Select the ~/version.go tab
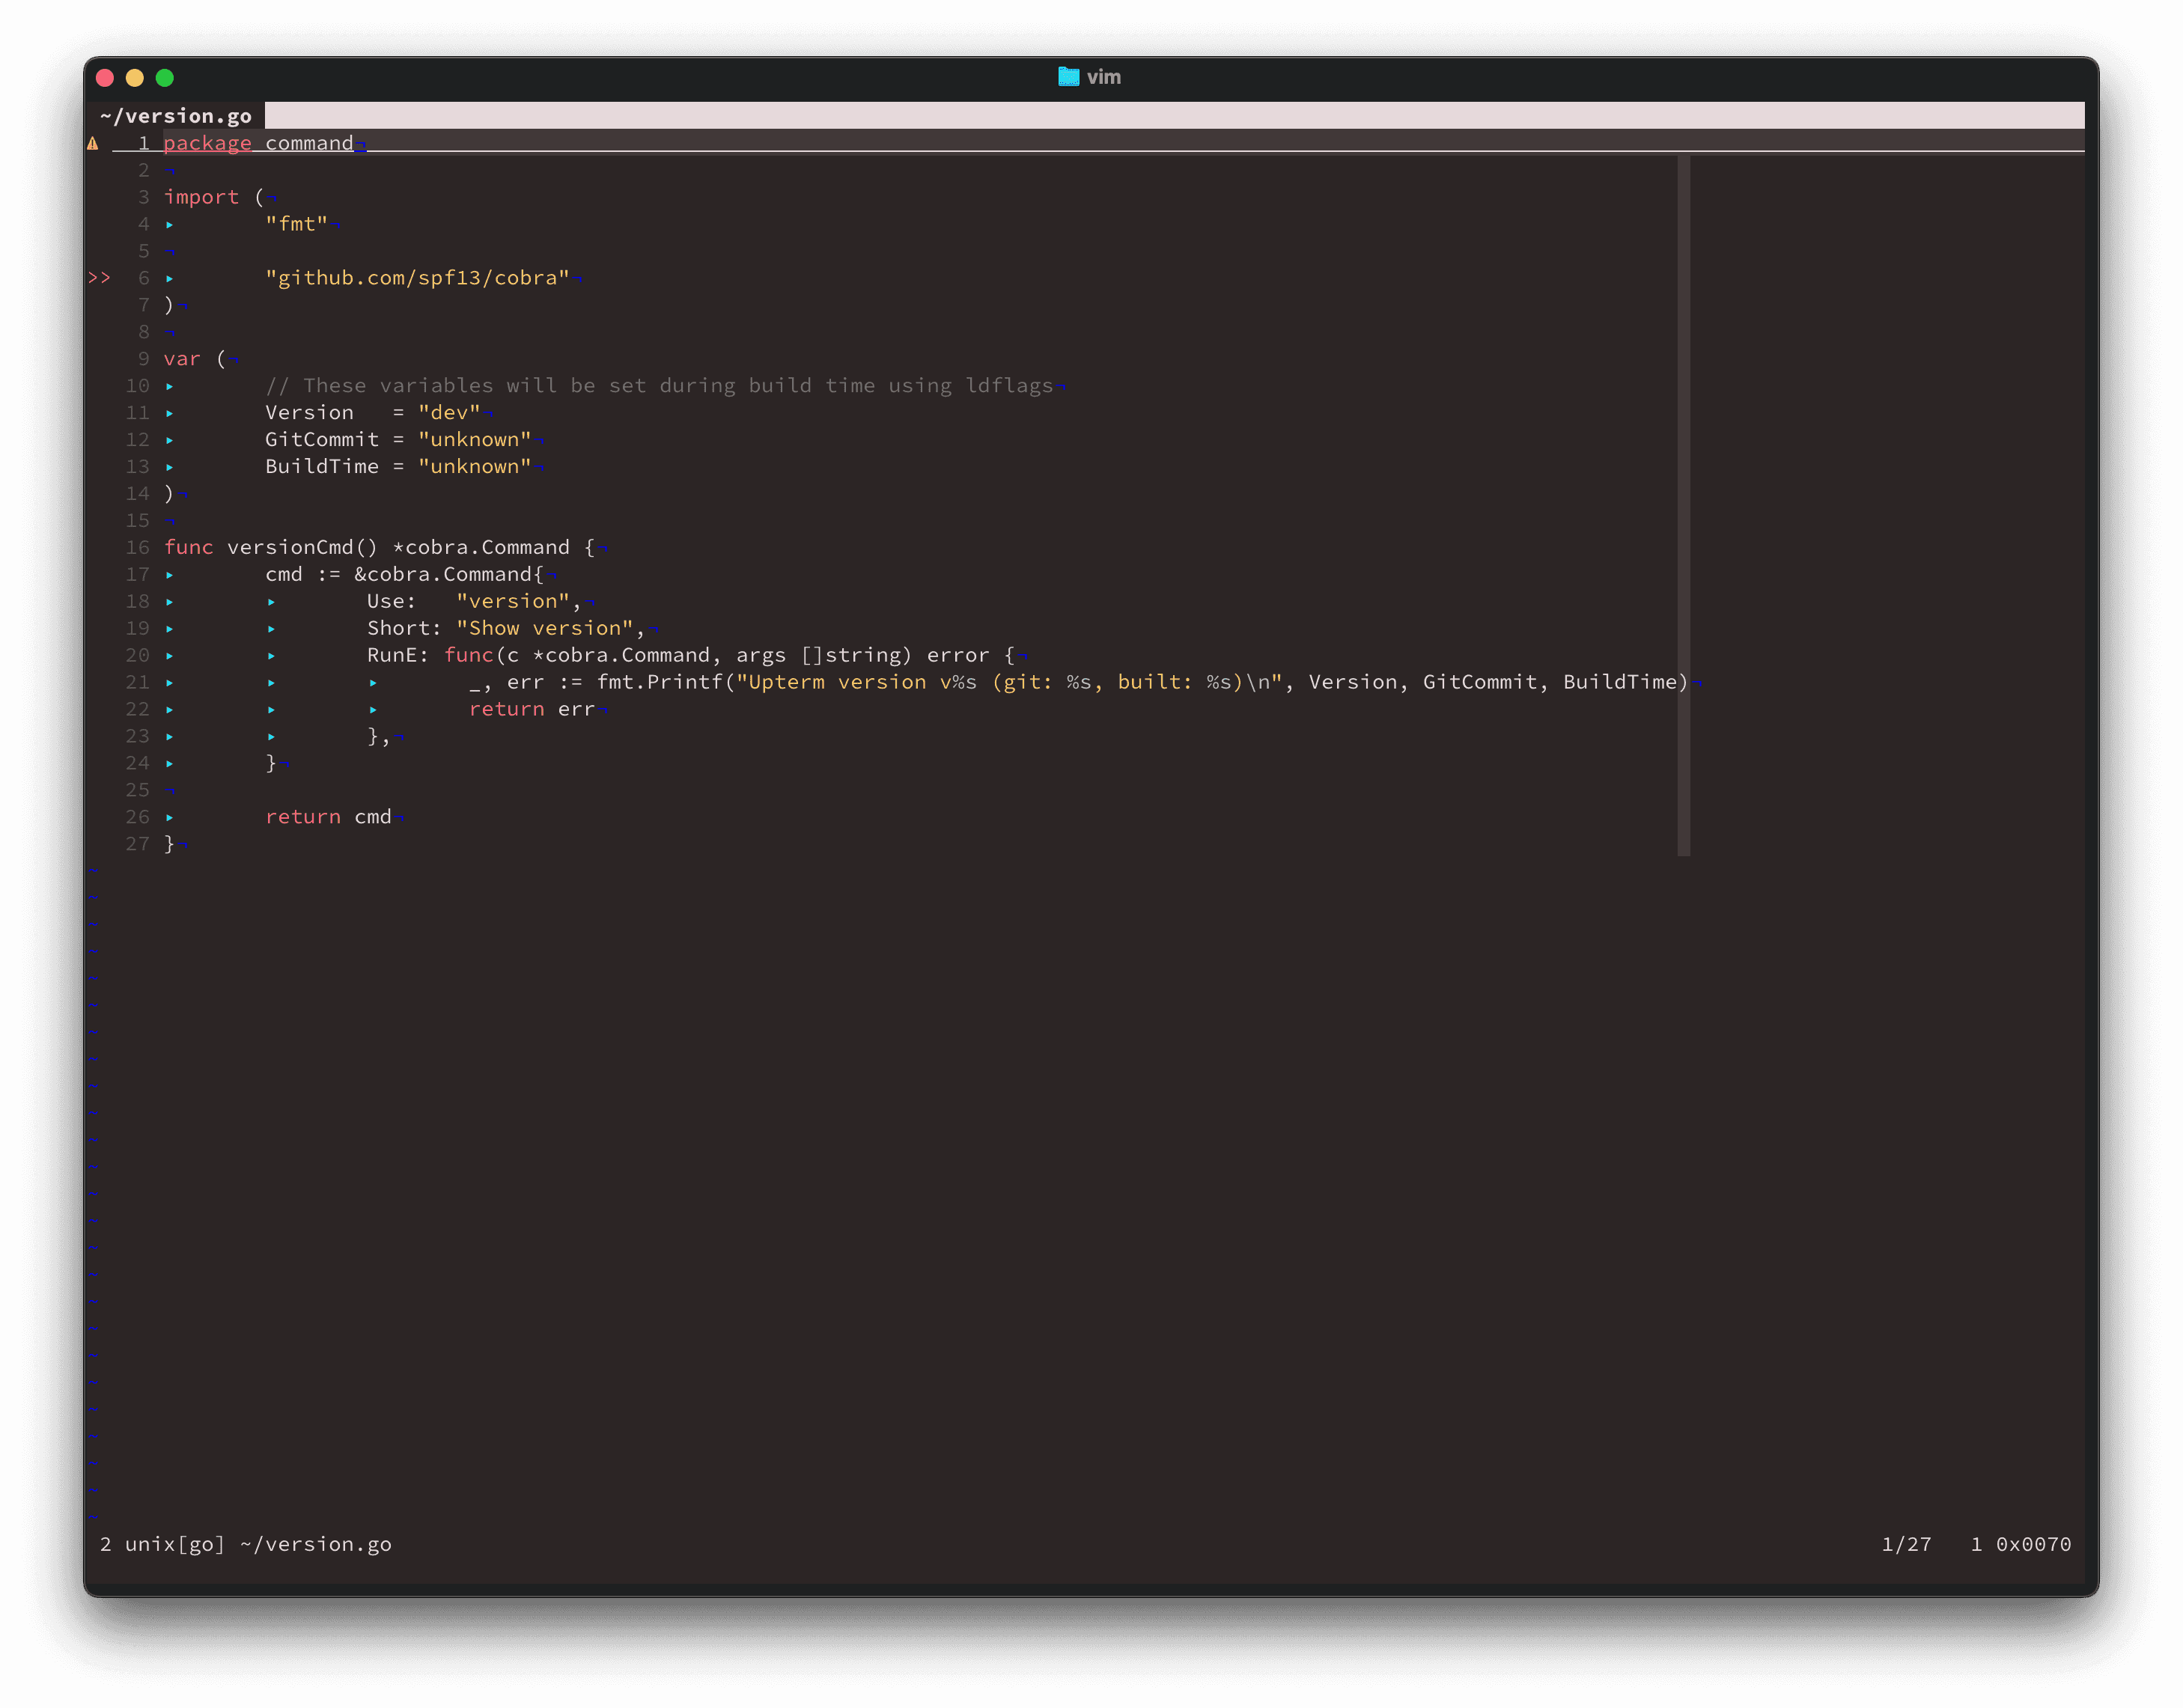Image resolution: width=2183 pixels, height=1708 pixels. tap(176, 116)
